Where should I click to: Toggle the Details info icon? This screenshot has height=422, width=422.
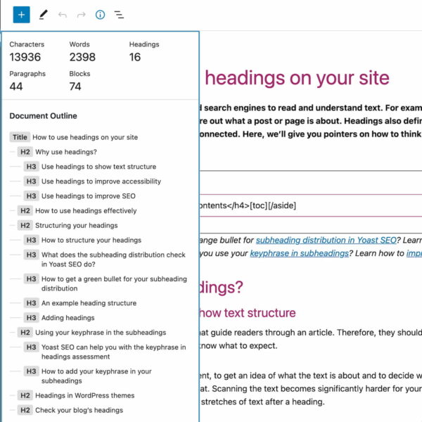point(100,15)
